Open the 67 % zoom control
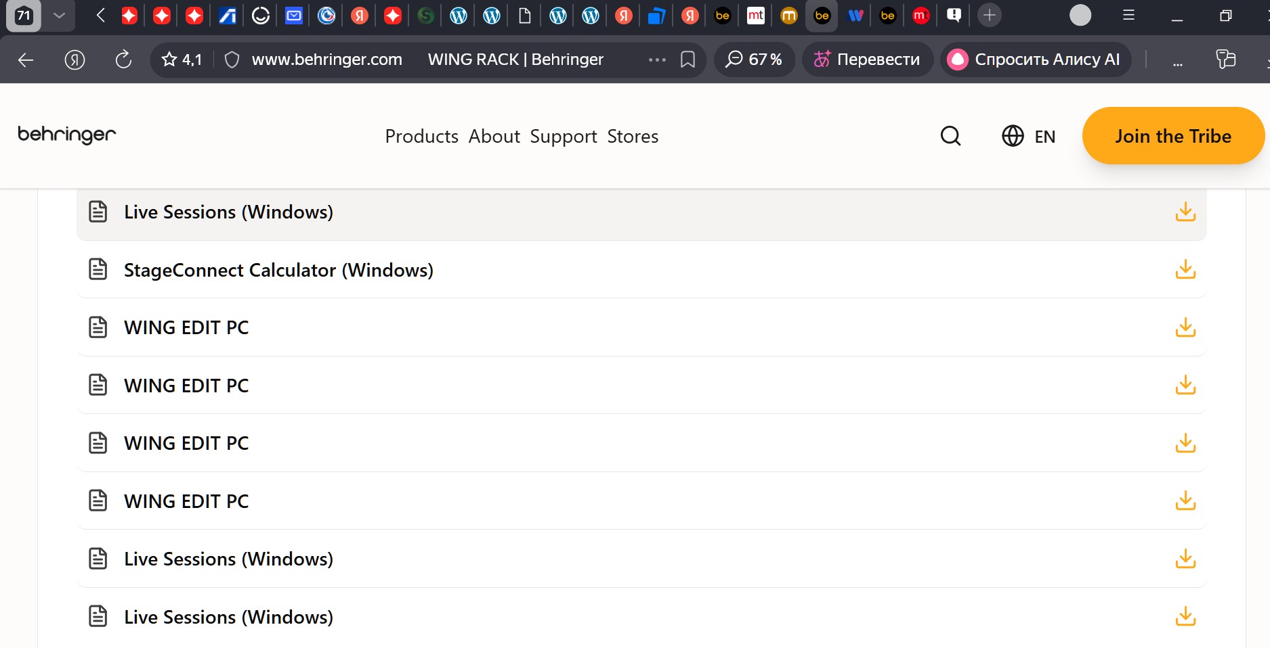The height and width of the screenshot is (648, 1270). pyautogui.click(x=754, y=60)
